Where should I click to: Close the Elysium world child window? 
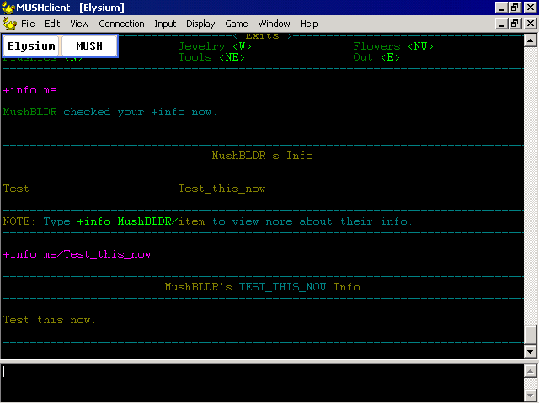click(x=531, y=24)
